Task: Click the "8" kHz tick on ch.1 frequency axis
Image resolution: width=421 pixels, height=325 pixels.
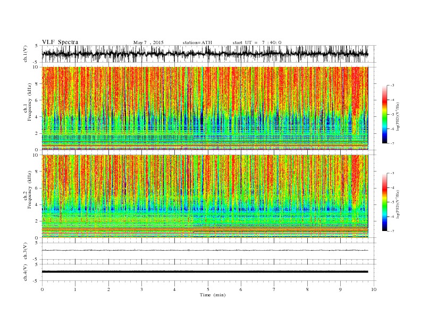Action: pos(37,84)
